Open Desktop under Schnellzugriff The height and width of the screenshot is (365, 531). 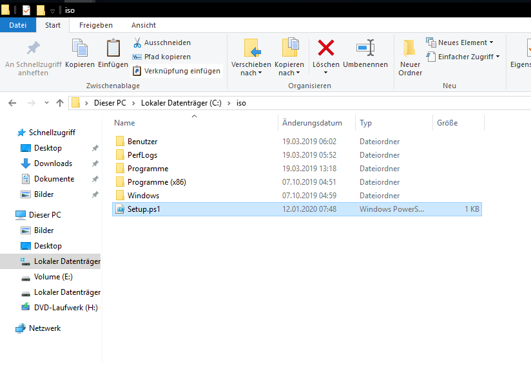pyautogui.click(x=48, y=148)
